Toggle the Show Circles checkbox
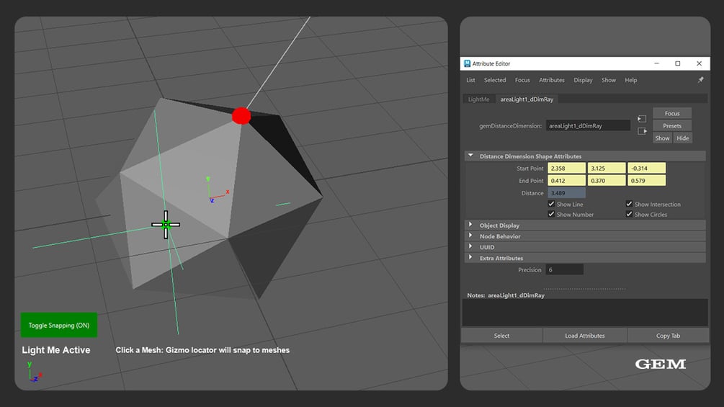The width and height of the screenshot is (724, 407). pos(629,214)
